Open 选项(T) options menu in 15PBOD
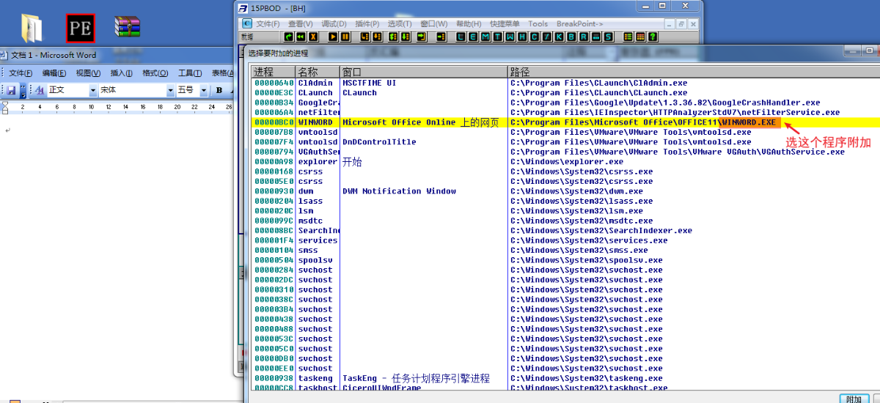 coord(400,23)
